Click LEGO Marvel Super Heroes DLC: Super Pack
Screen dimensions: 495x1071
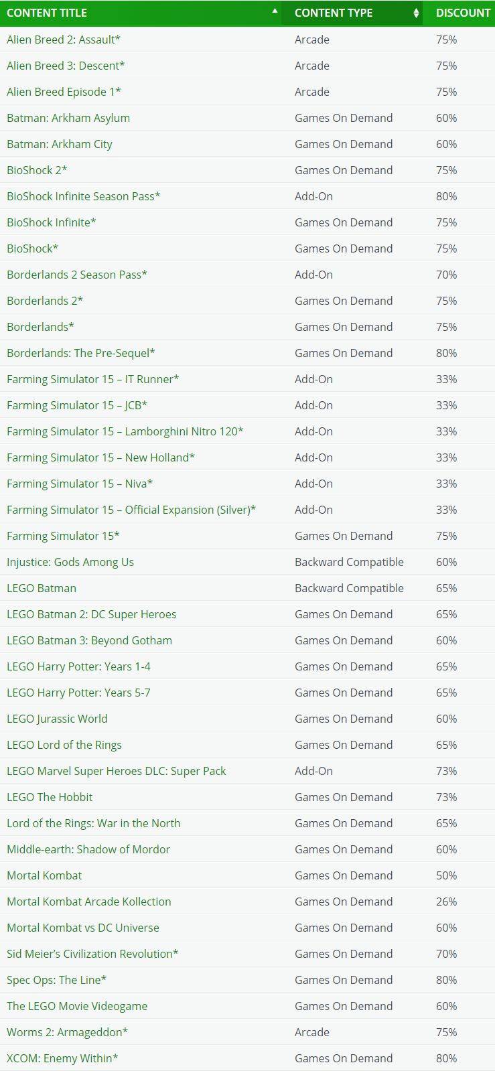117,771
